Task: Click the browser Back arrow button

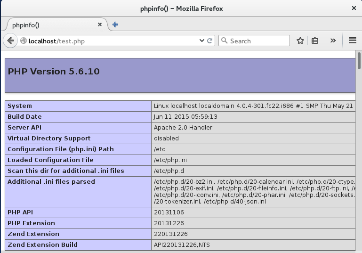Action: 10,41
